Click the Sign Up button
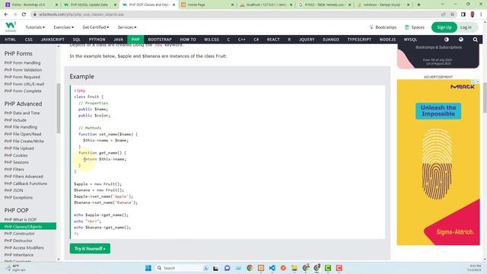 tap(444, 27)
